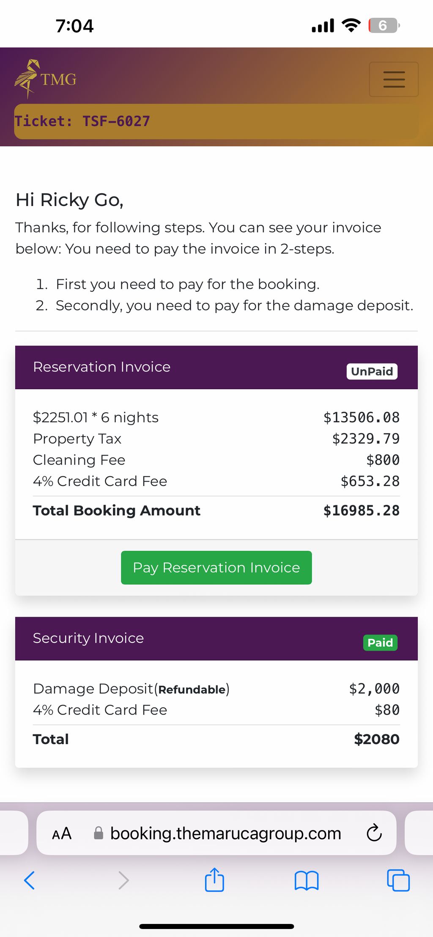Go back with Safari's back arrow

coord(29,880)
